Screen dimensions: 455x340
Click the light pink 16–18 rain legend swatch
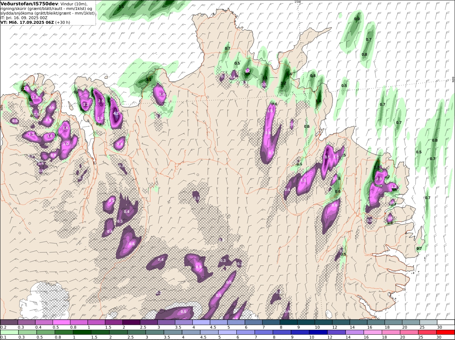(374, 333)
